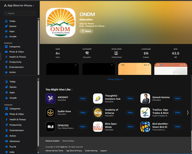Open App Store & Privacy footer link
This screenshot has width=192, height=154.
pos(74,151)
